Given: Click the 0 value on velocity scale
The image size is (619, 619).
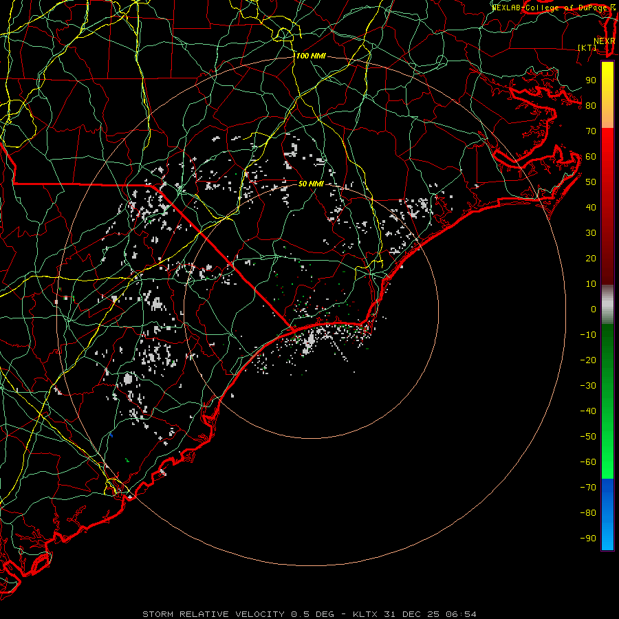Looking at the screenshot, I should coord(594,309).
